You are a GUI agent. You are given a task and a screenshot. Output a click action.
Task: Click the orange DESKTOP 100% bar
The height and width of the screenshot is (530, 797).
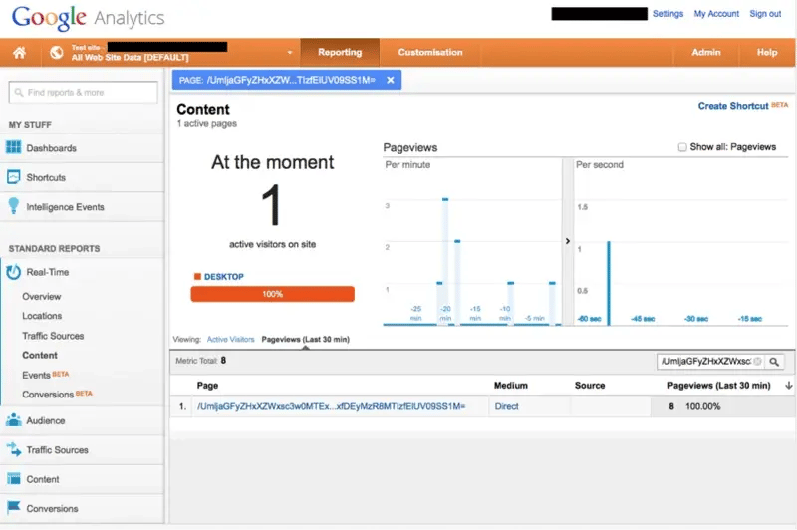[x=272, y=294]
